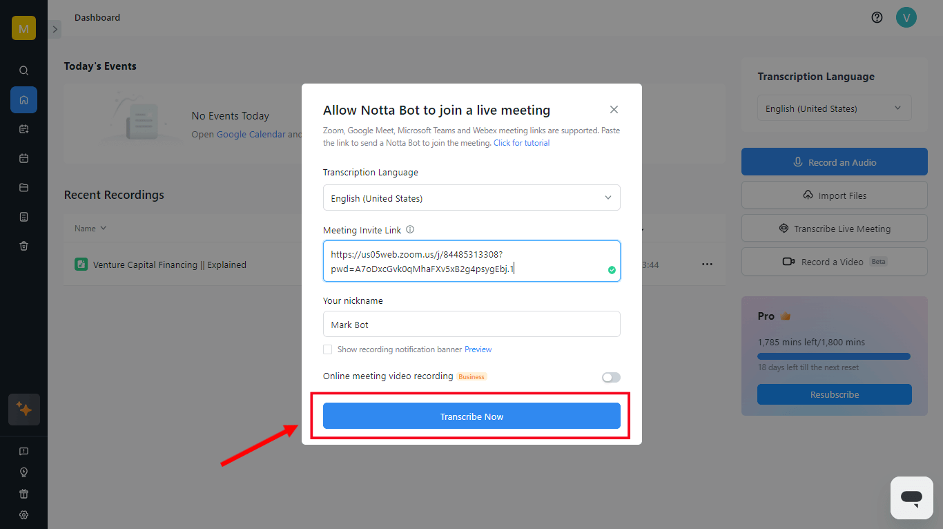Click Import Files button
This screenshot has height=529, width=943.
coord(835,195)
